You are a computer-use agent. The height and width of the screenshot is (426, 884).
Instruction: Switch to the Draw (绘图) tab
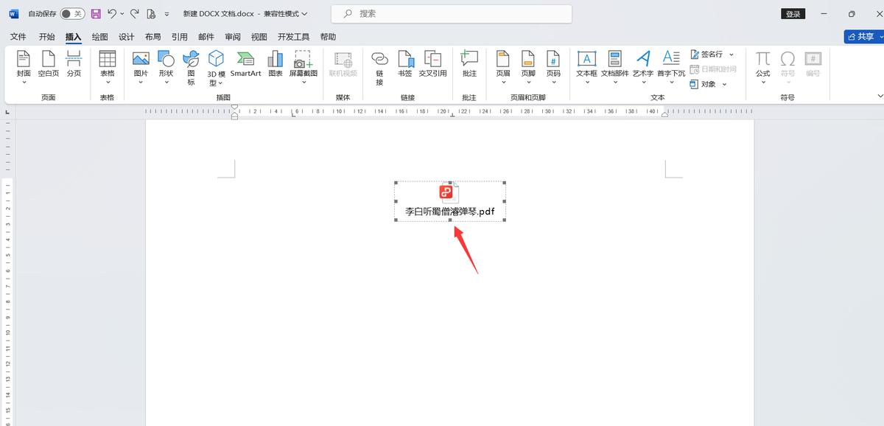click(100, 37)
